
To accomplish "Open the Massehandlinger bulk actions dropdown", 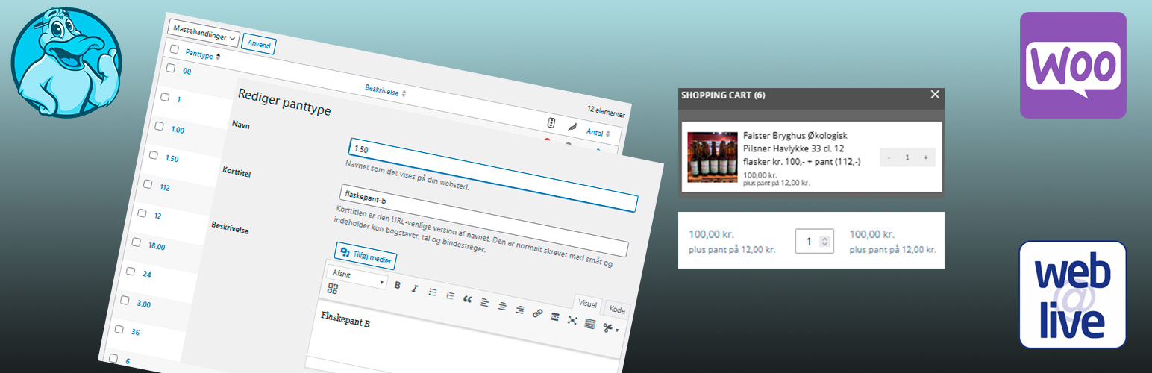I will pos(204,37).
